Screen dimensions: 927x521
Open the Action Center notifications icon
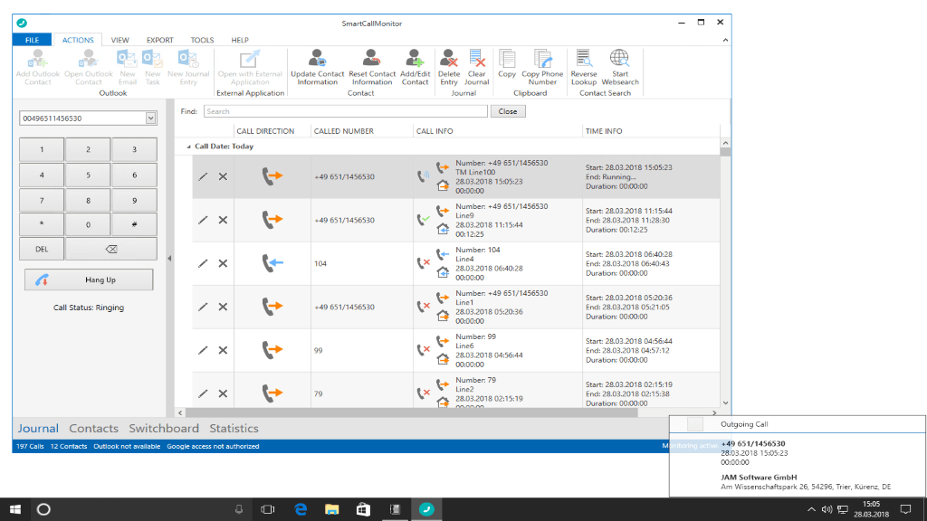coord(905,510)
